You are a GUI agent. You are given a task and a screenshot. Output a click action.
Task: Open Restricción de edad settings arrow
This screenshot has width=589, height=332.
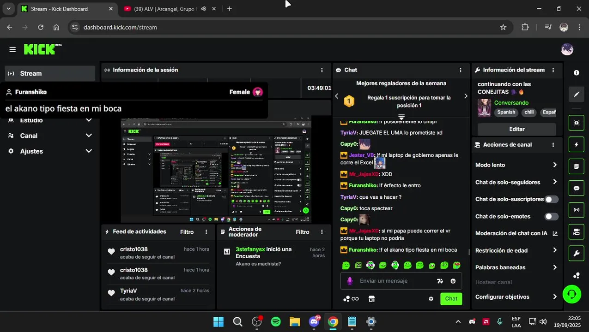coord(555,250)
